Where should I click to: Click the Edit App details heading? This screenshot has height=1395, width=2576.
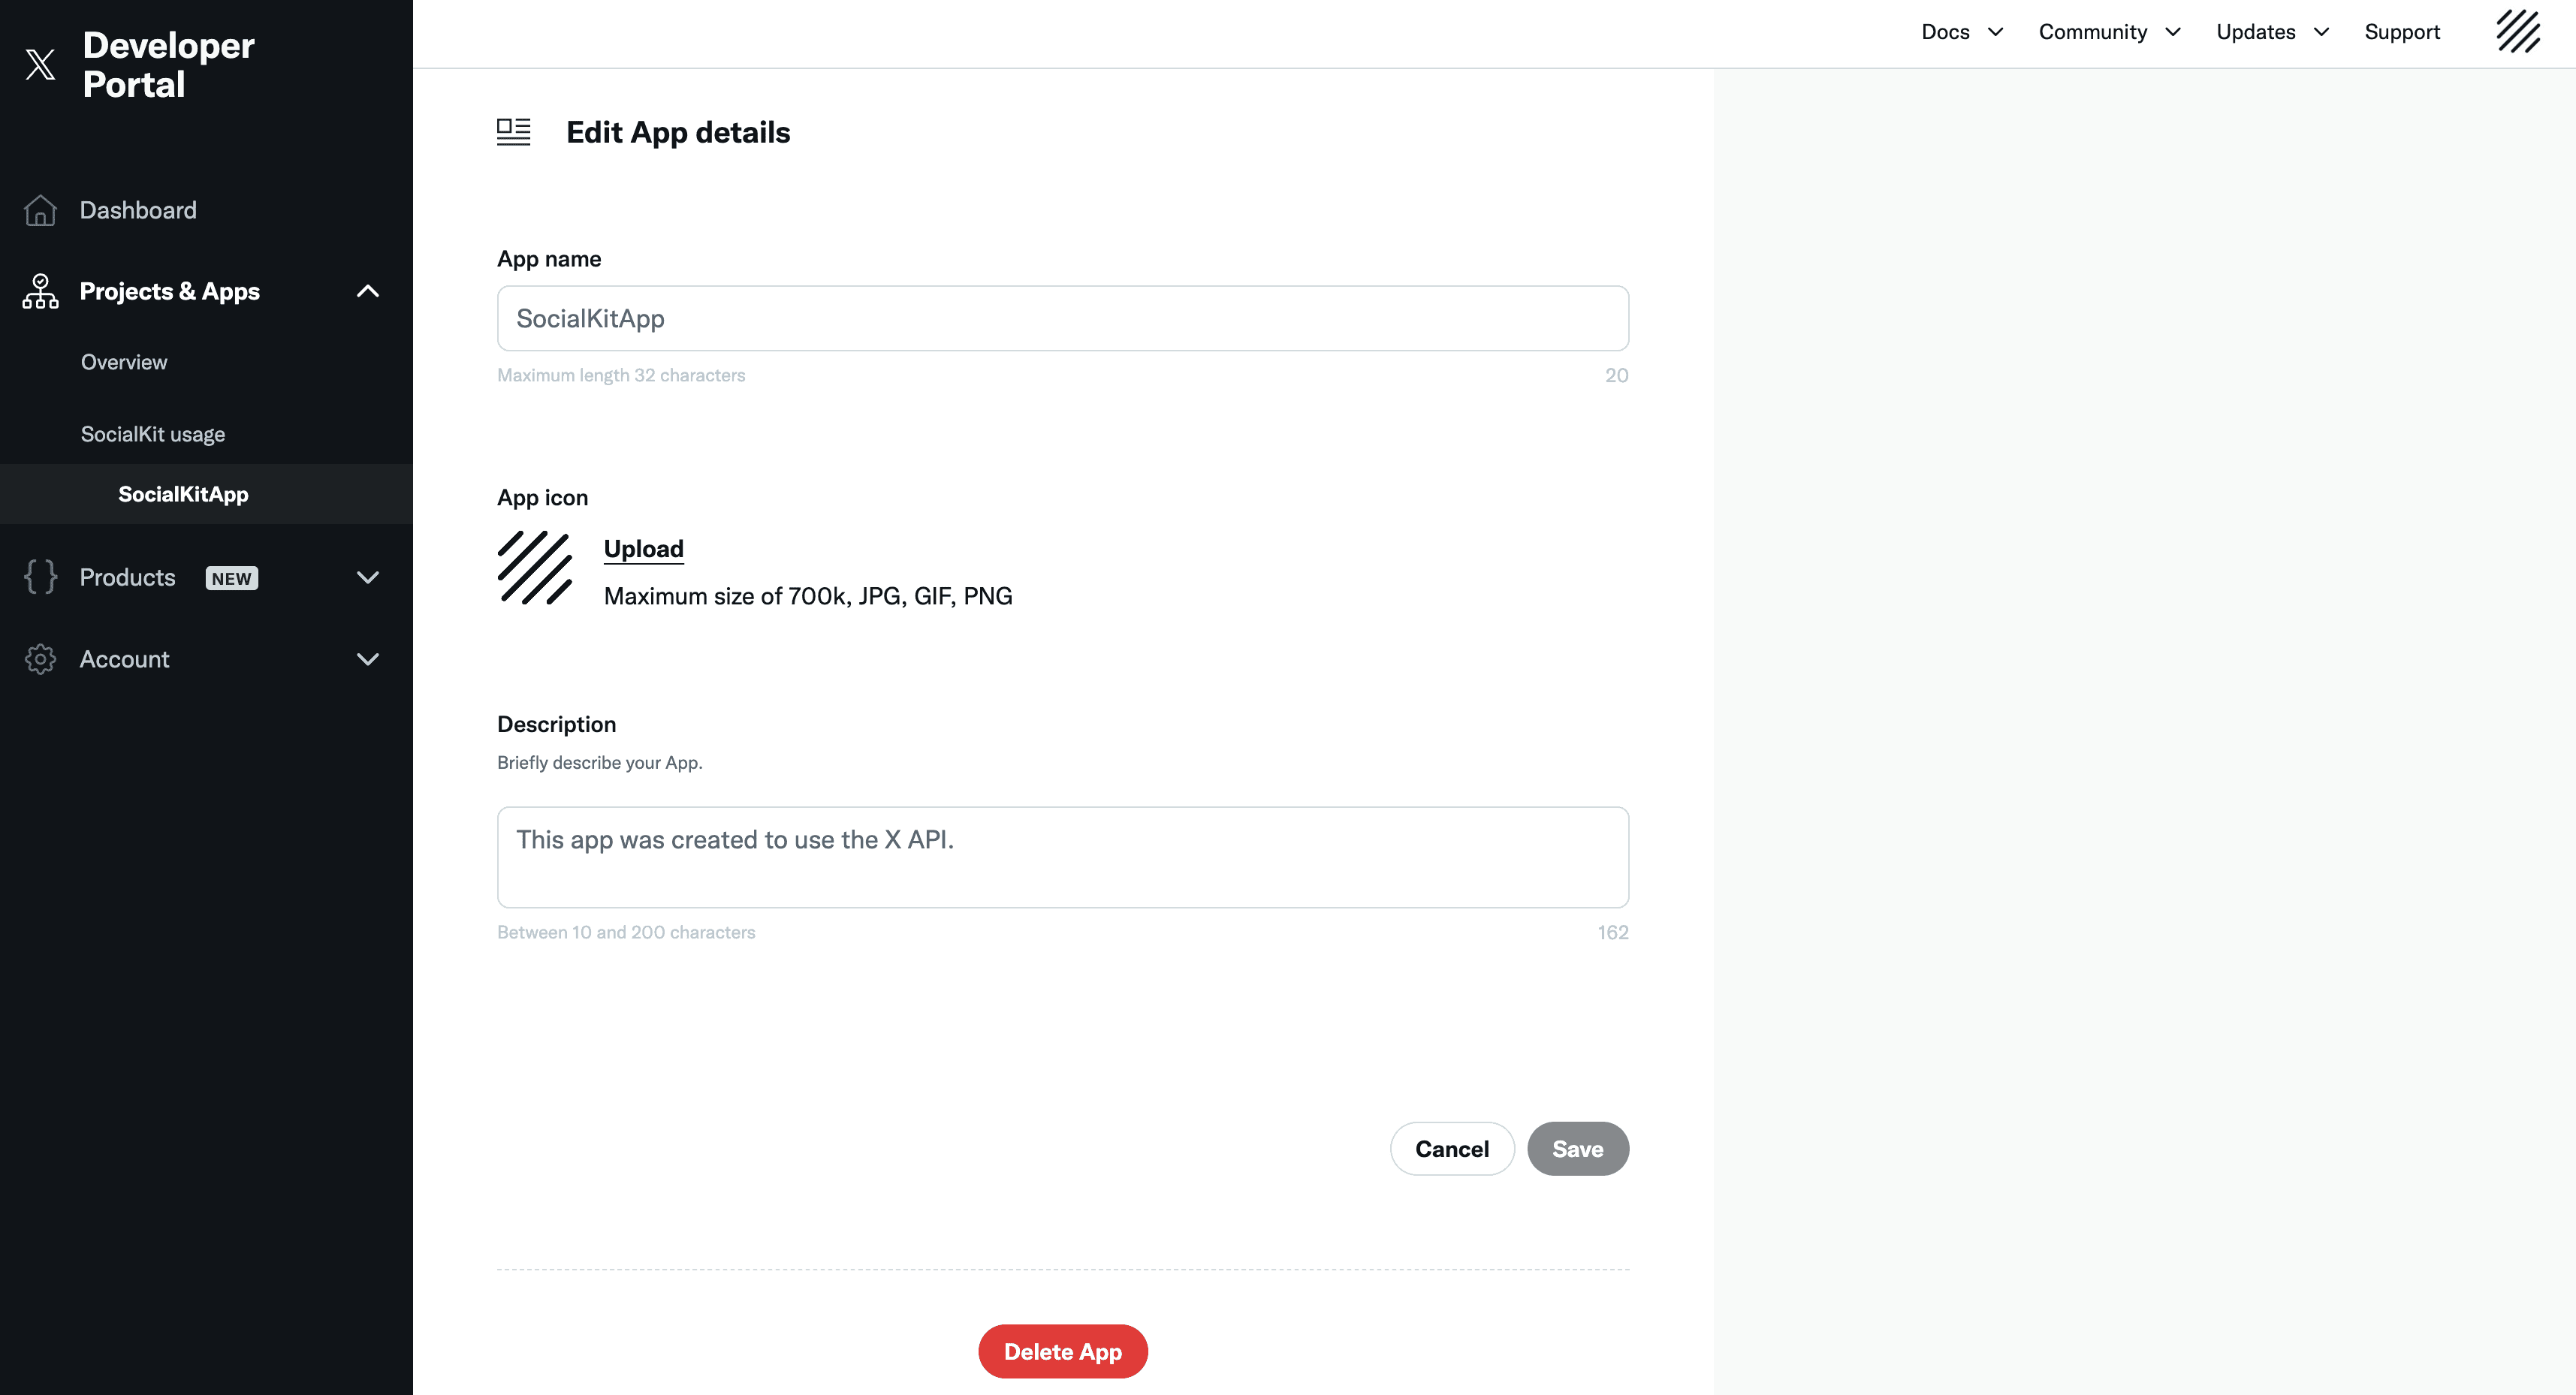[678, 132]
